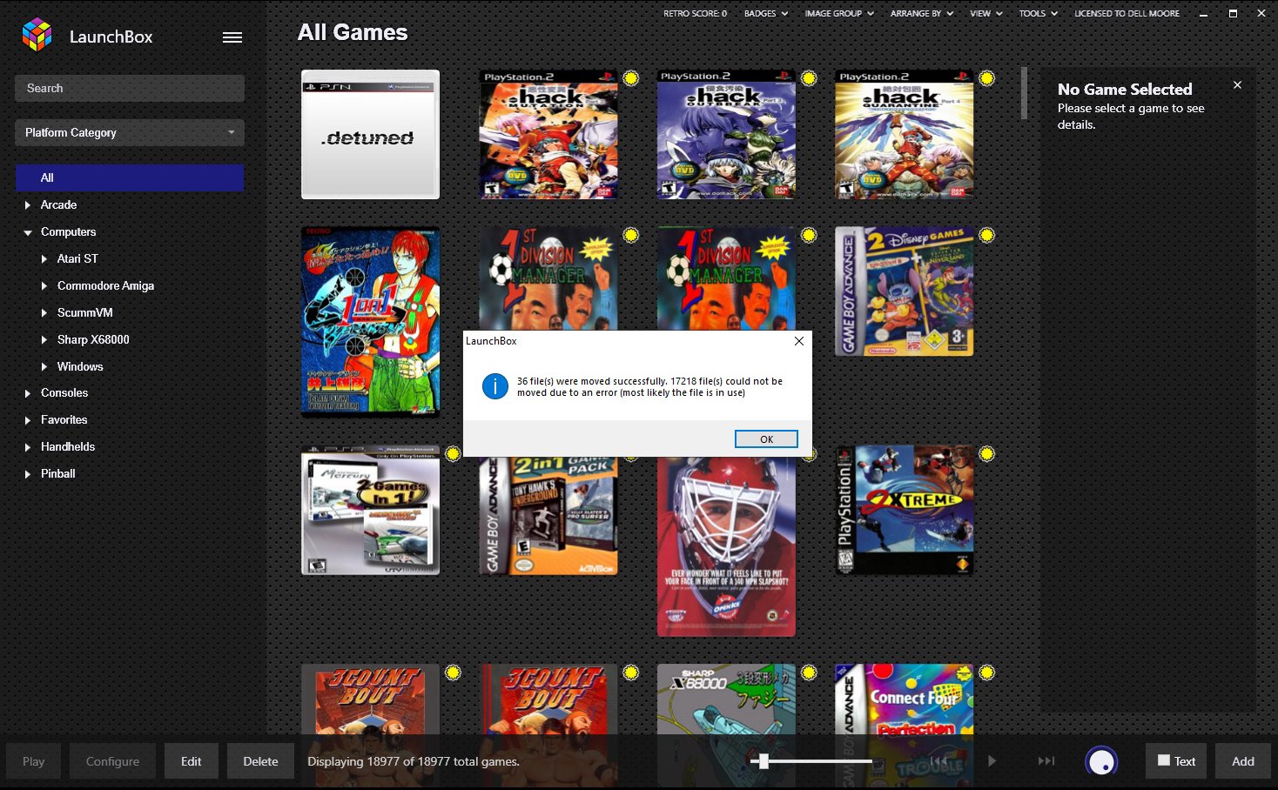Open the Tools menu
Screen dimensions: 1278x790
click(x=1039, y=14)
